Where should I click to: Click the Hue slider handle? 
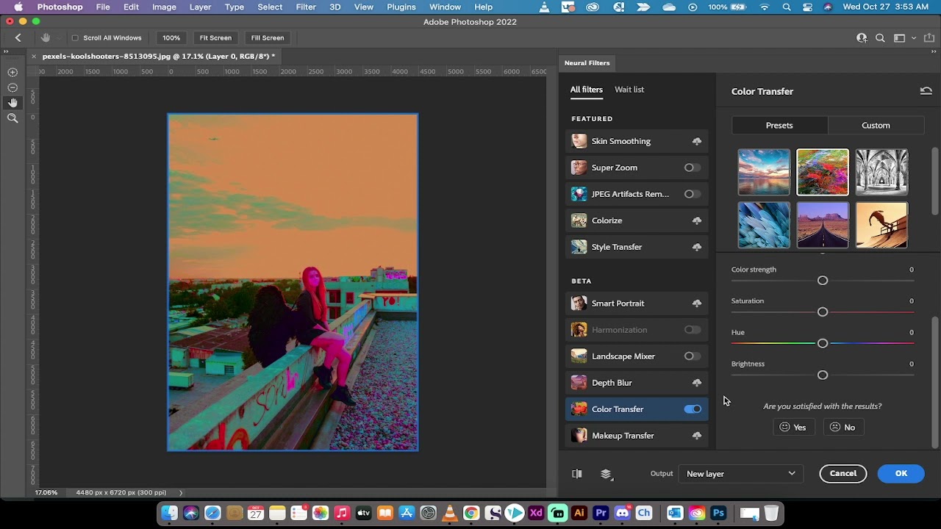(823, 343)
